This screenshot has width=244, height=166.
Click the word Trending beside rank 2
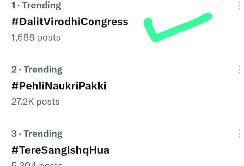(43, 70)
